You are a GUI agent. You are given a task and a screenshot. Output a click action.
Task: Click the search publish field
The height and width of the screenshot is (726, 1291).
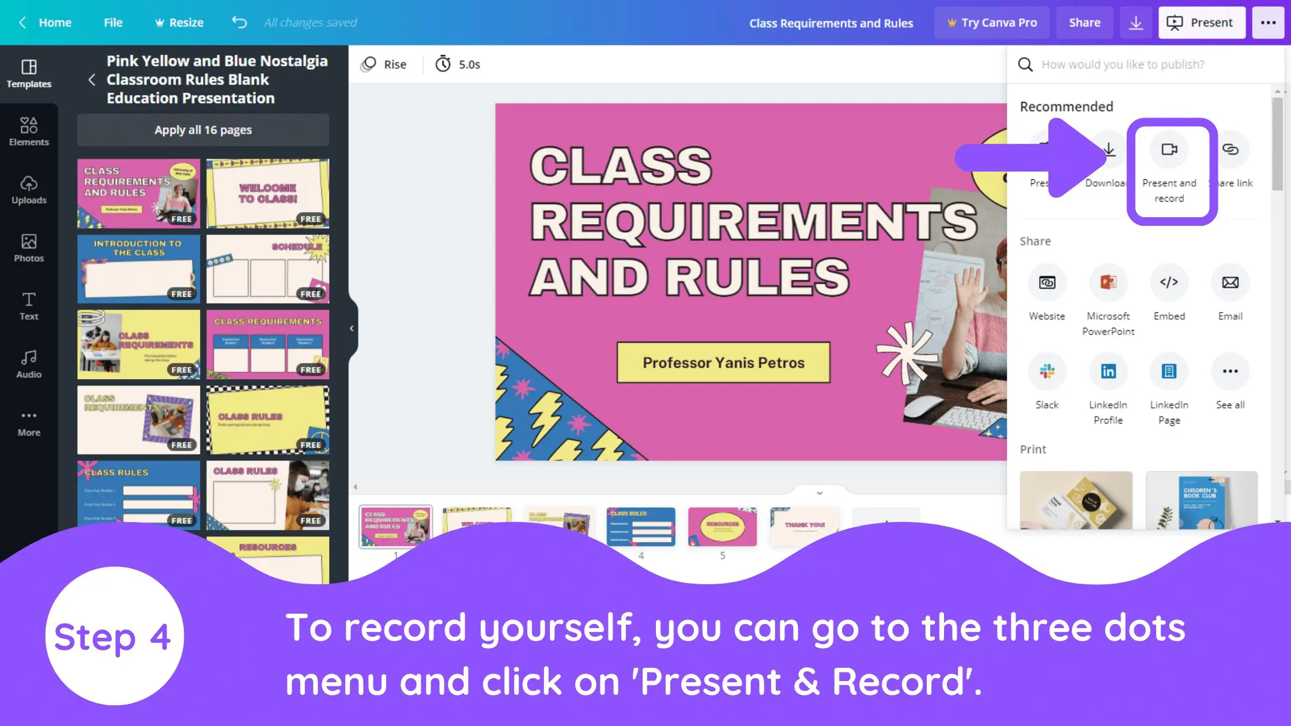[x=1143, y=64]
